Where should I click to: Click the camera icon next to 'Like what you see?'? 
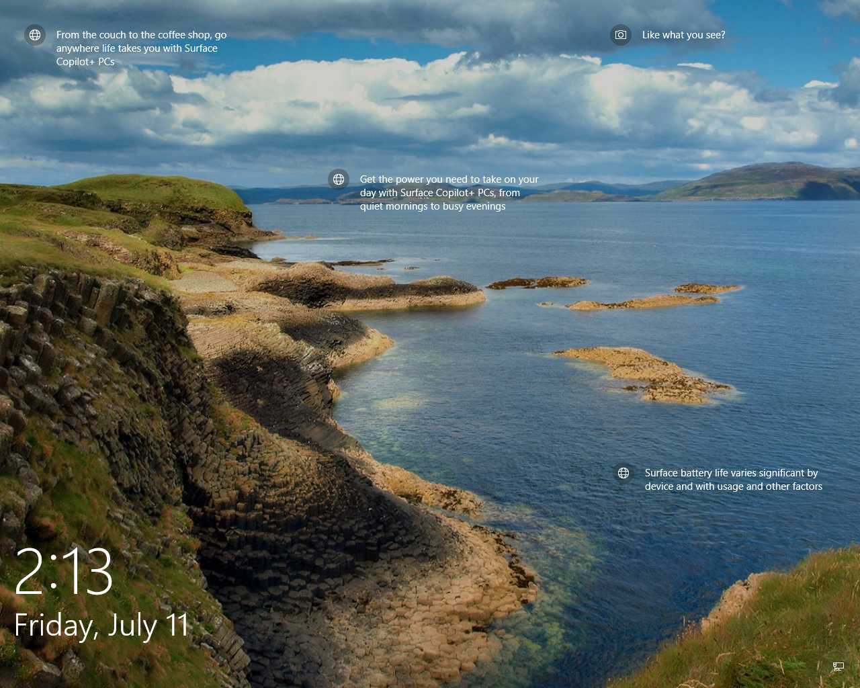point(621,35)
